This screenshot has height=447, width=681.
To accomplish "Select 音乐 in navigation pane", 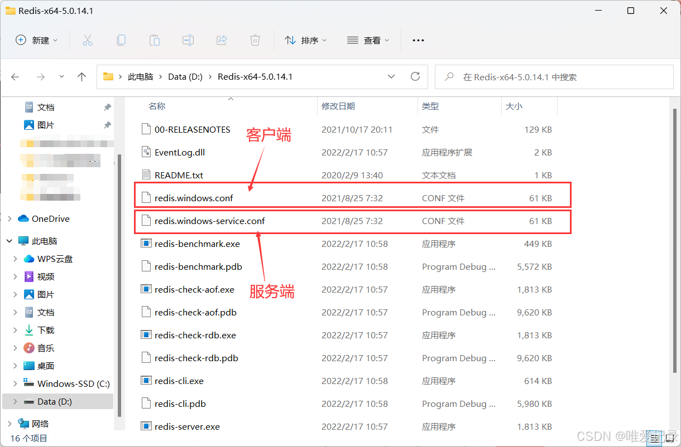I will [46, 348].
